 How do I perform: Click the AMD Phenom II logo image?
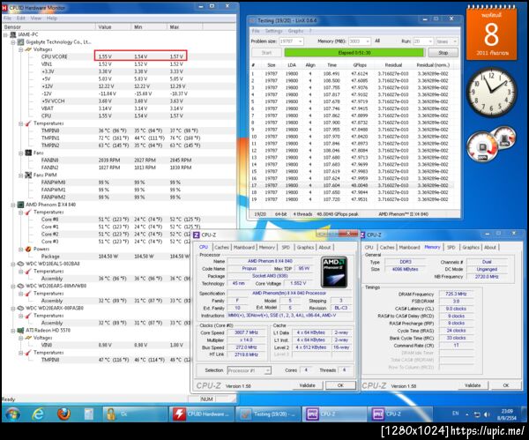[334, 272]
